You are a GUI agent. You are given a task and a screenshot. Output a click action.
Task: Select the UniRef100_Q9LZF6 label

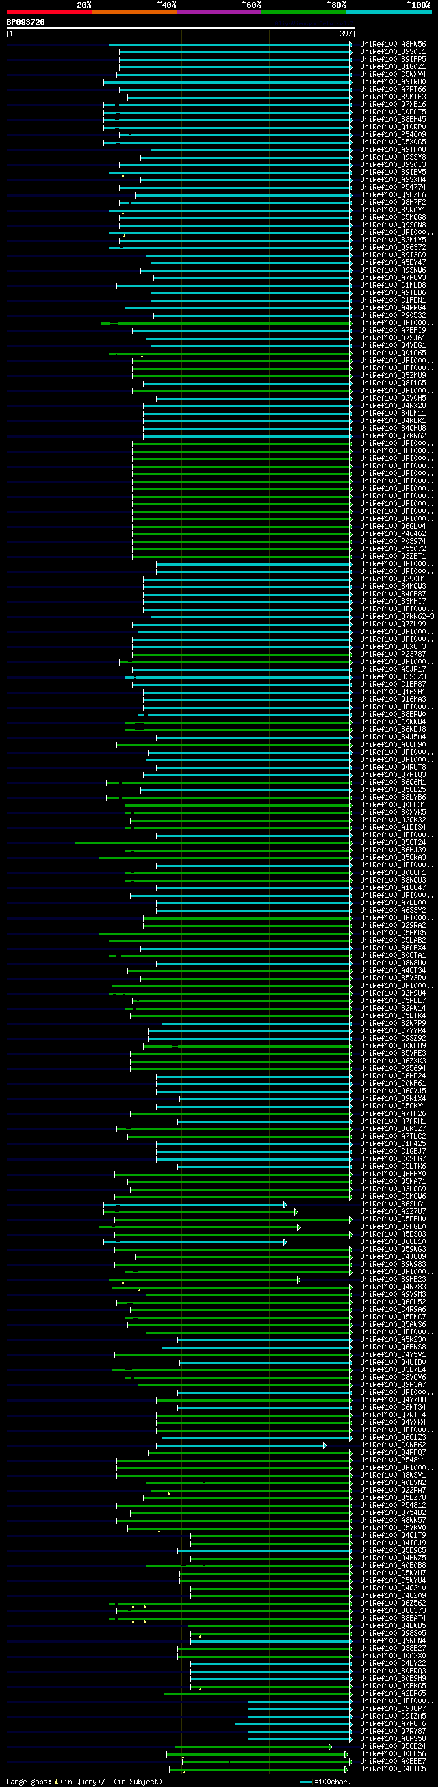click(393, 195)
